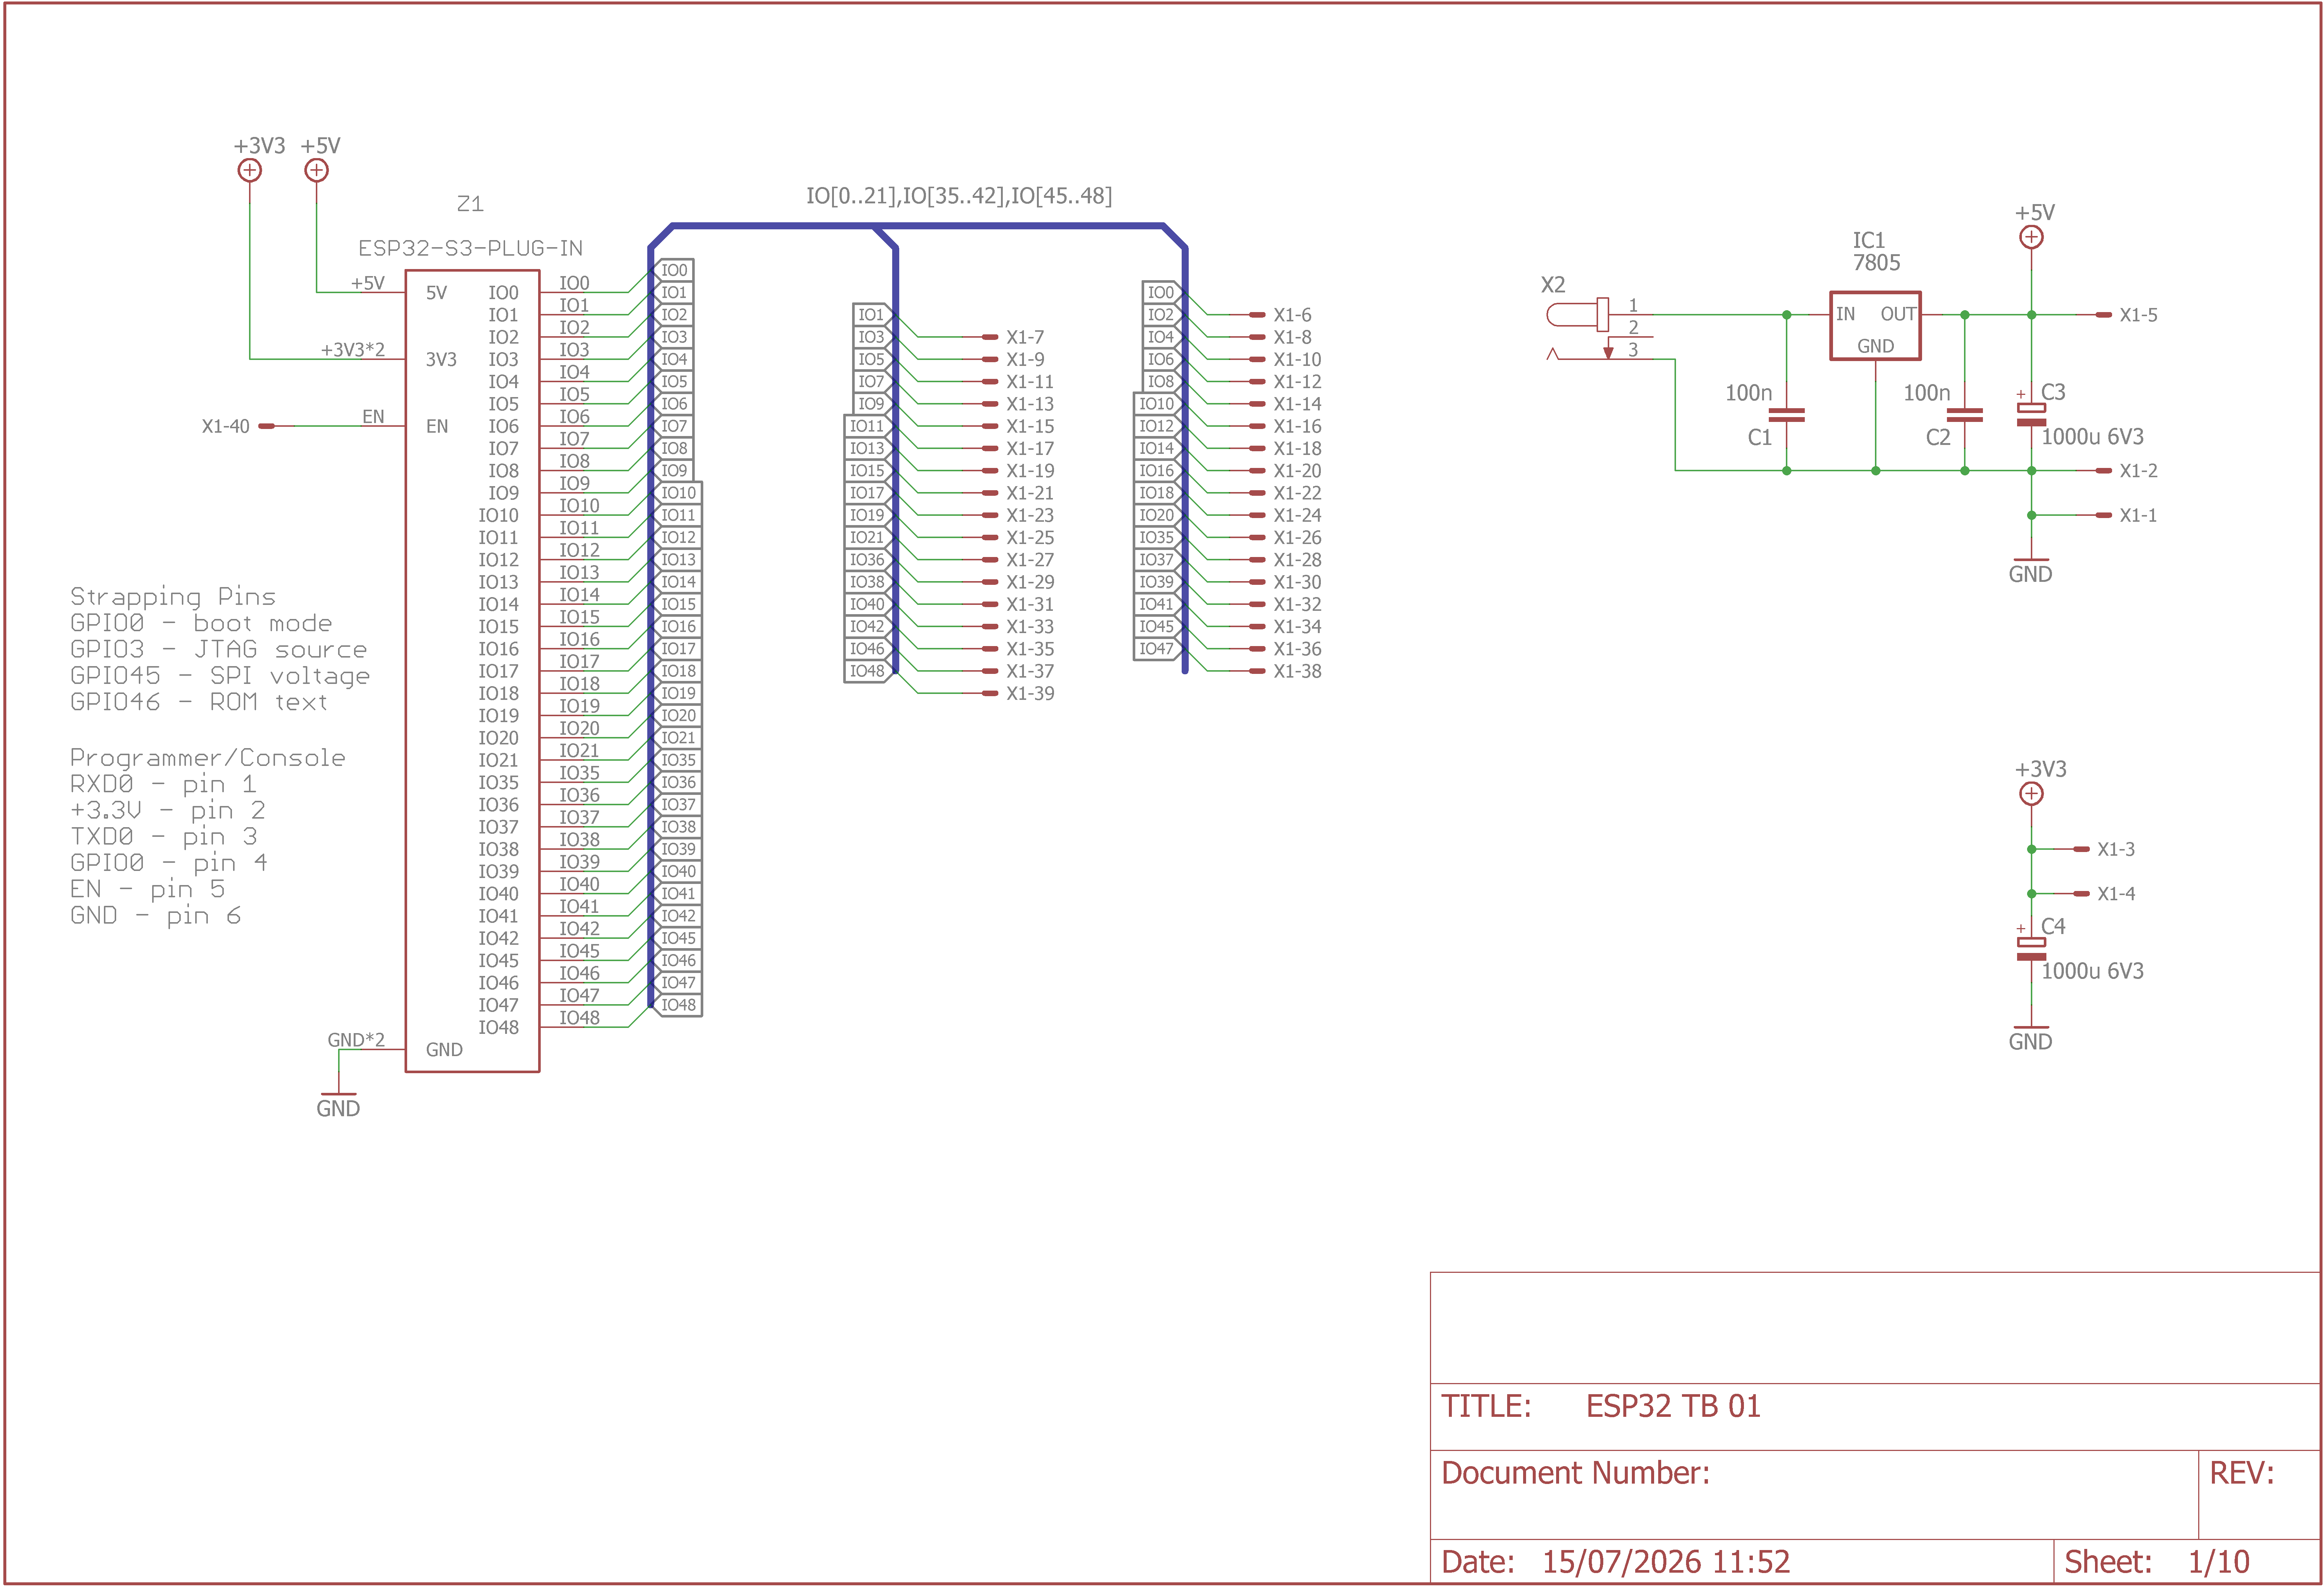Image resolution: width=2324 pixels, height=1589 pixels.
Task: Select the date '15/07/2026 11:52'
Action: click(1666, 1562)
